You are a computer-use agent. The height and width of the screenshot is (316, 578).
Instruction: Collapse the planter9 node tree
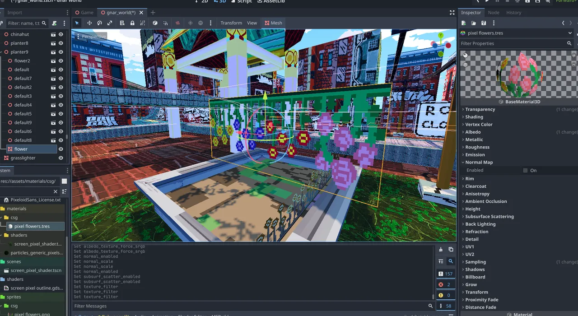point(2,52)
